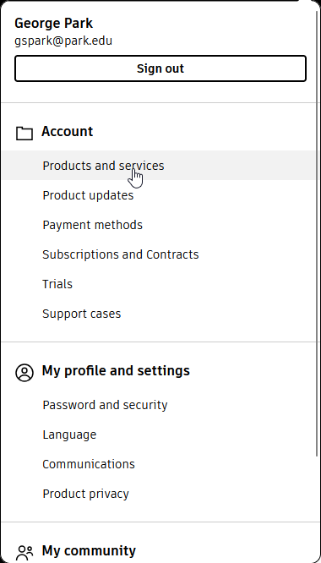321x563 pixels.
Task: Go to Communications preferences
Action: coord(89,464)
